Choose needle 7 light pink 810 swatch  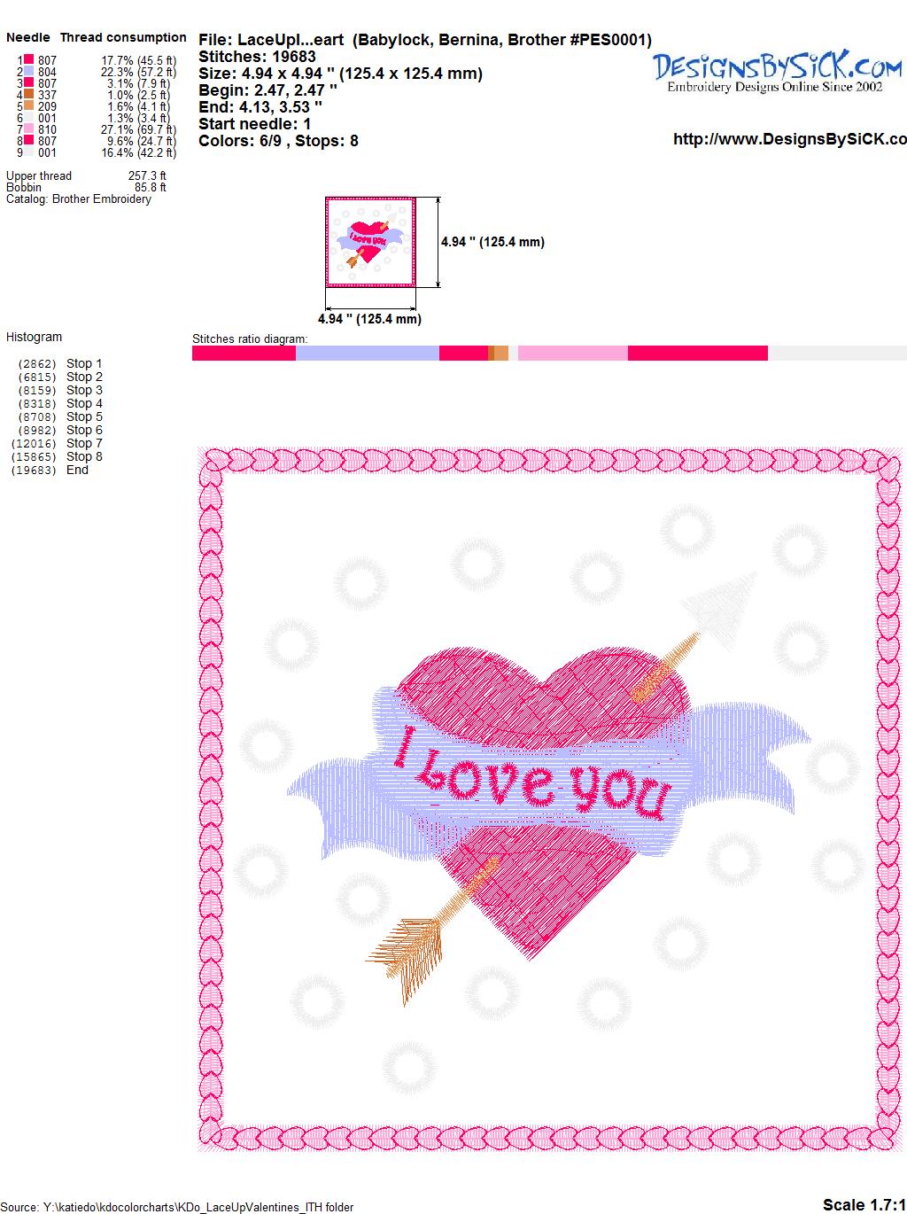(x=28, y=129)
